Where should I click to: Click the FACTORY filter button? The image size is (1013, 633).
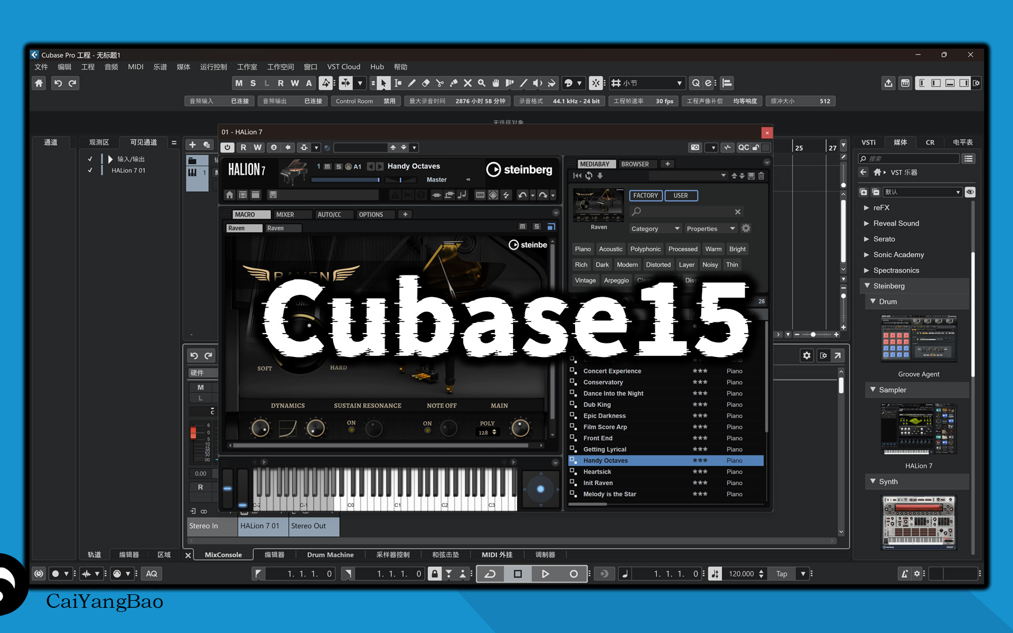click(x=645, y=196)
